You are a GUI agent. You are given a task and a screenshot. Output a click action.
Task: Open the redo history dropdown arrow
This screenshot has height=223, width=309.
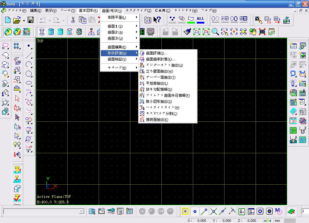[63, 21]
